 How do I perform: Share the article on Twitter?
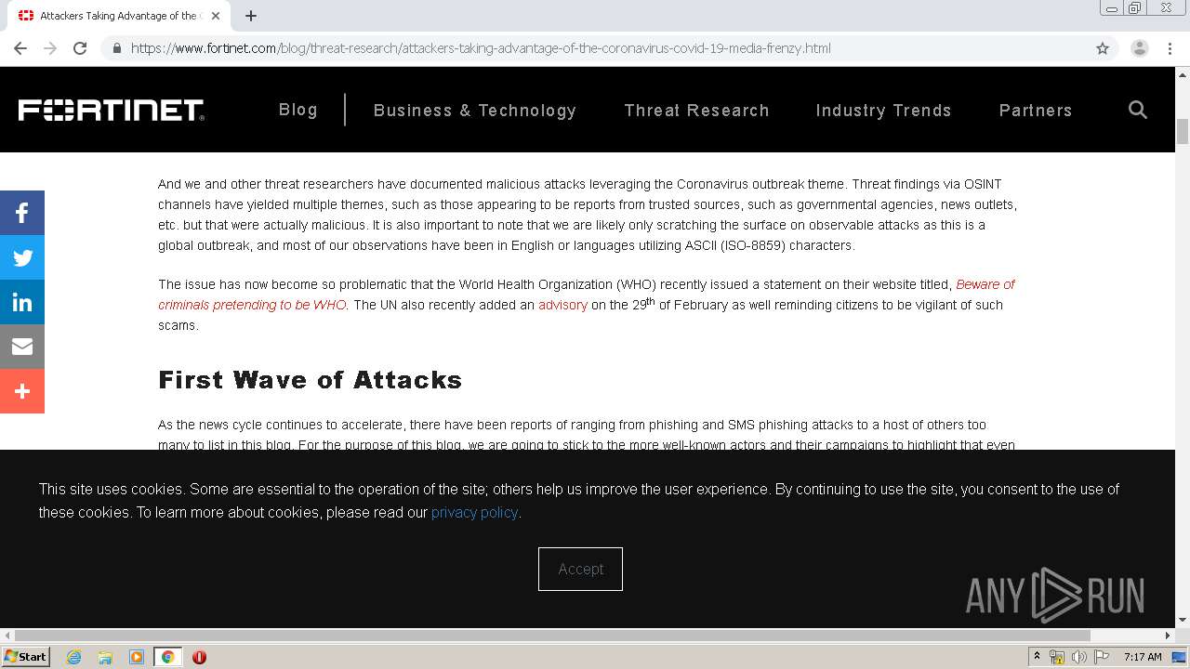[x=22, y=258]
